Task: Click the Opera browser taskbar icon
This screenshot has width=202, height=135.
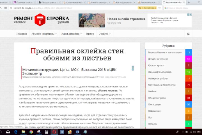Action: click(x=54, y=132)
